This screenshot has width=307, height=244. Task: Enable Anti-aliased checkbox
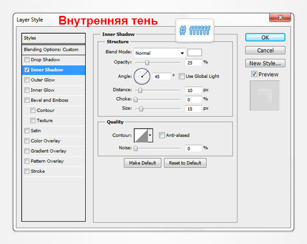(162, 135)
